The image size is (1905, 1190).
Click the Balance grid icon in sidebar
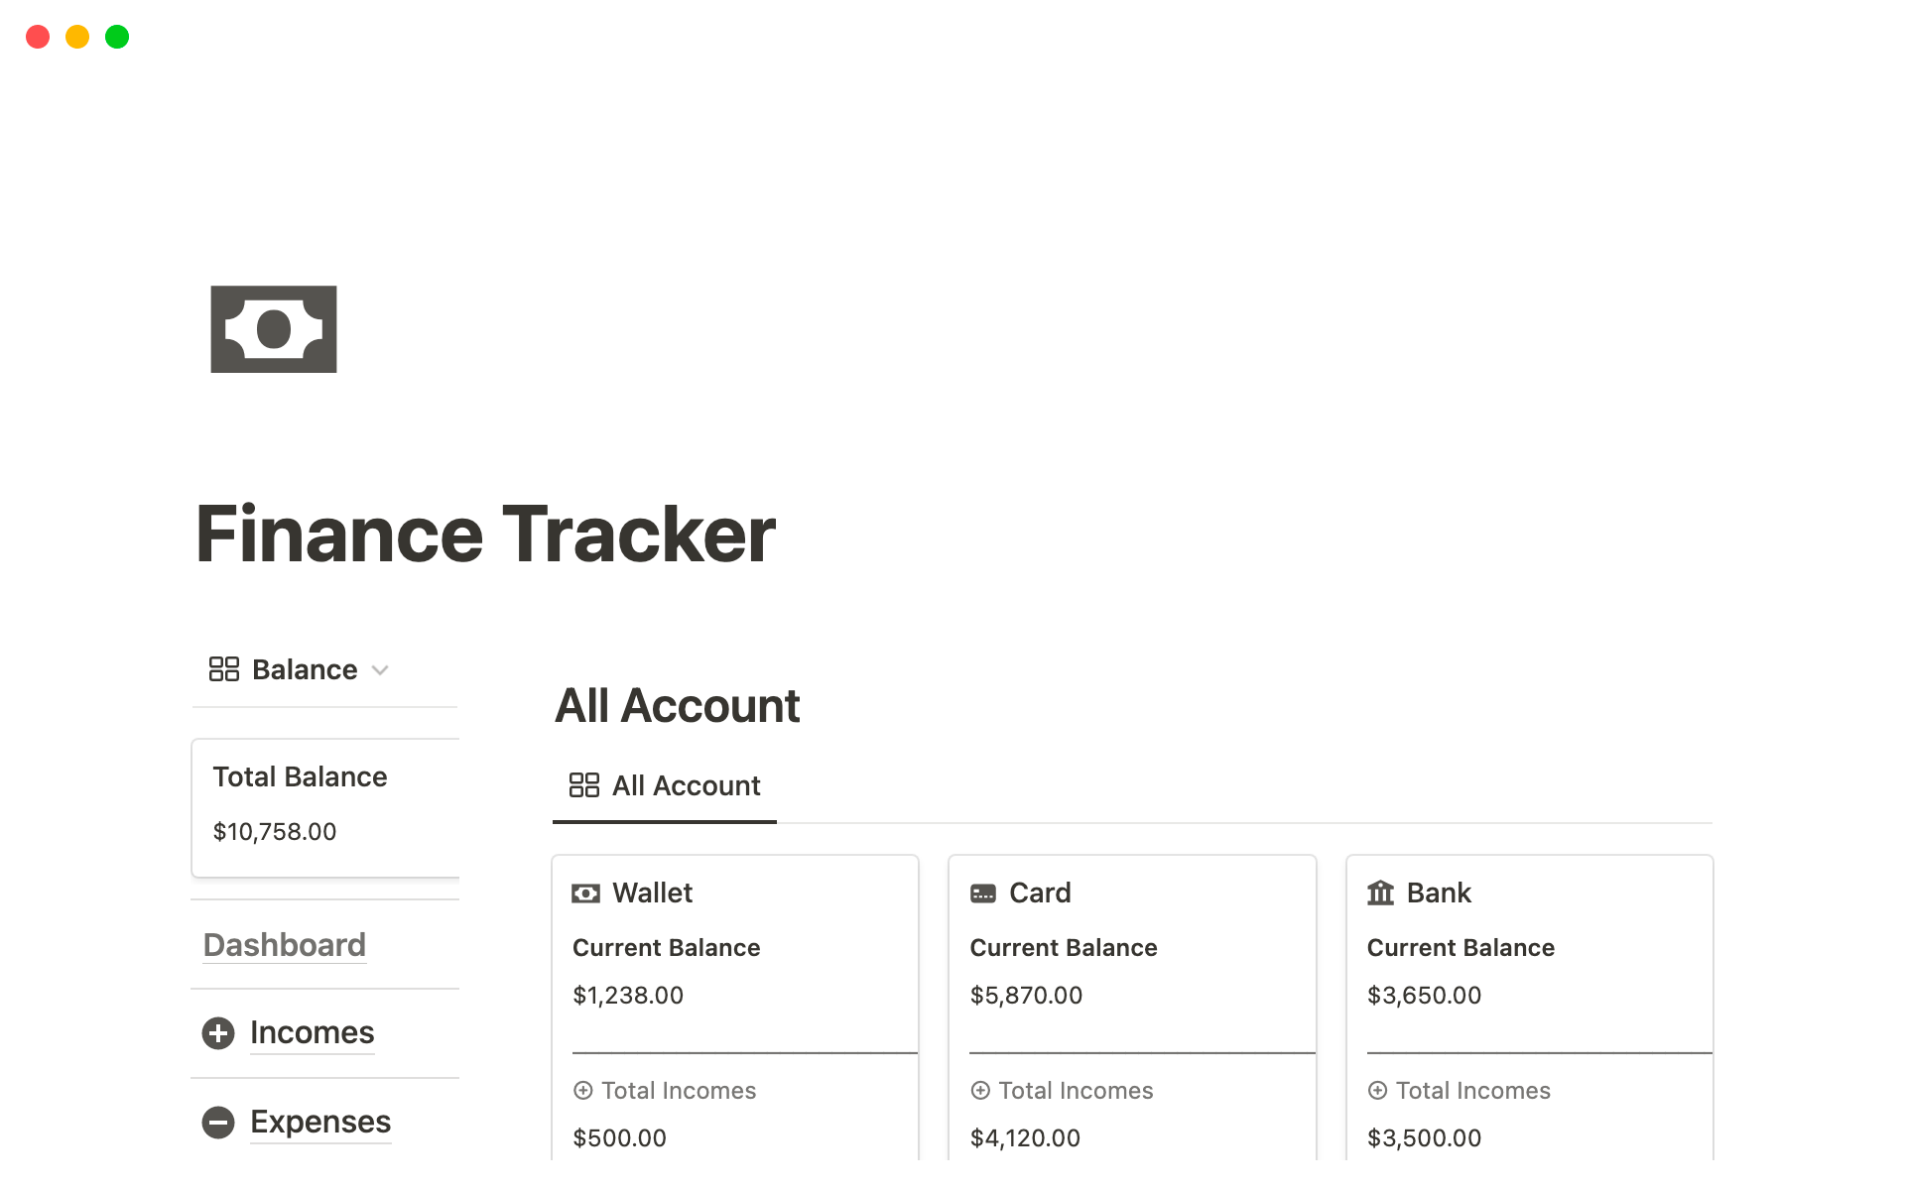(222, 669)
